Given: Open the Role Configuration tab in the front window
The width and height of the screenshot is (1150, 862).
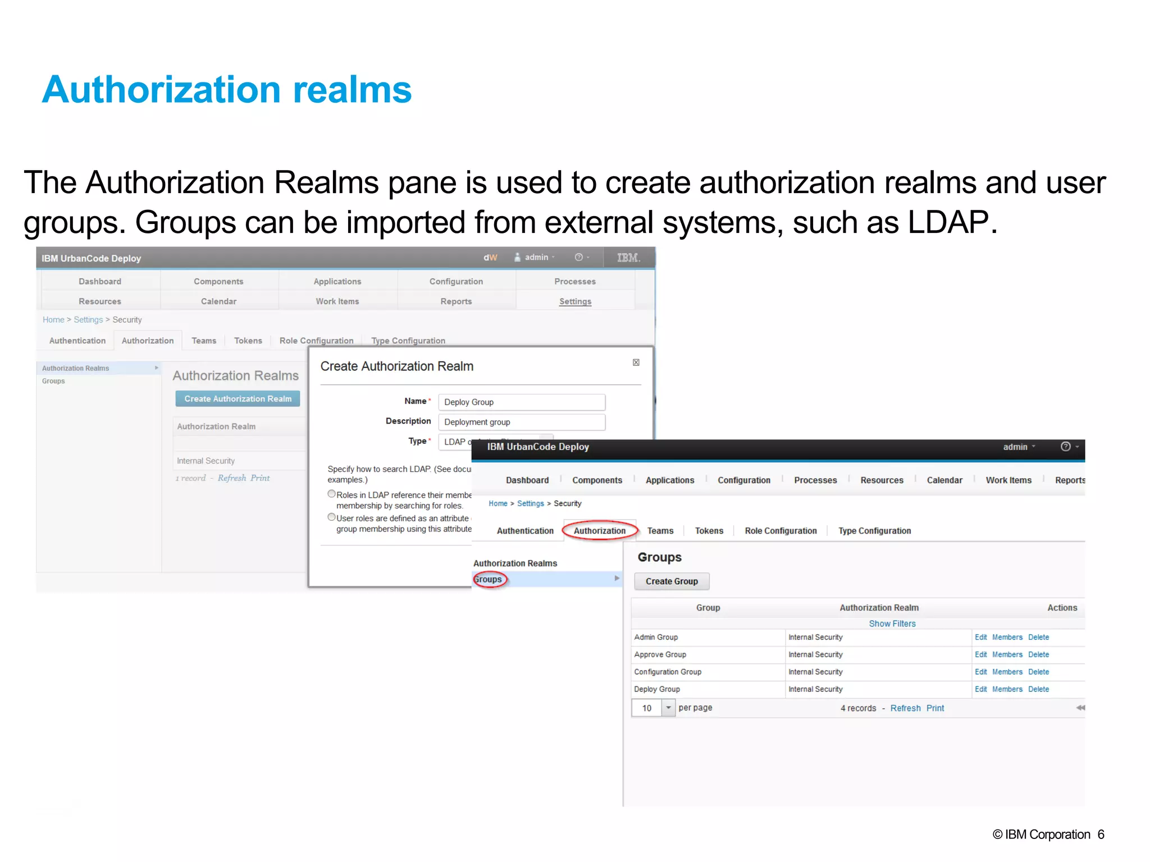Looking at the screenshot, I should 781,530.
